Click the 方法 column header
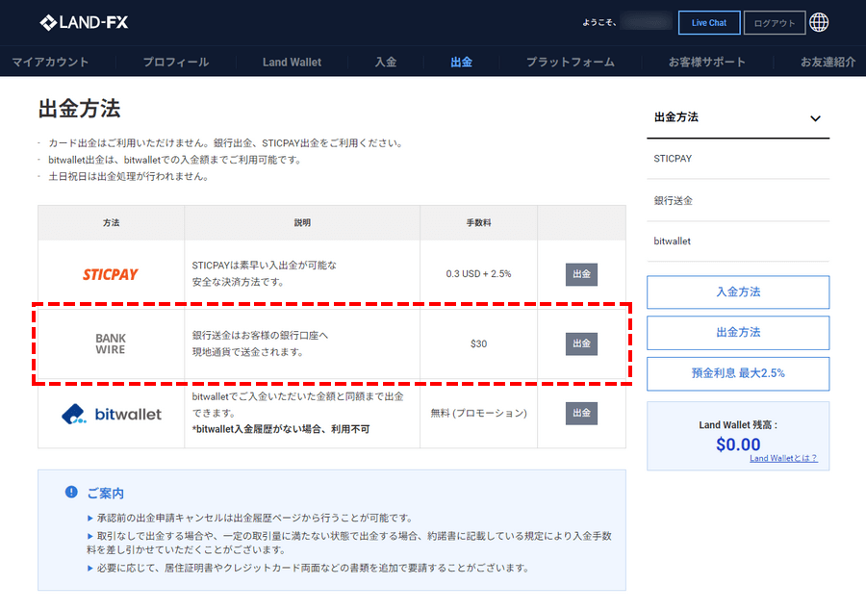Image resolution: width=866 pixels, height=609 pixels. 111,222
